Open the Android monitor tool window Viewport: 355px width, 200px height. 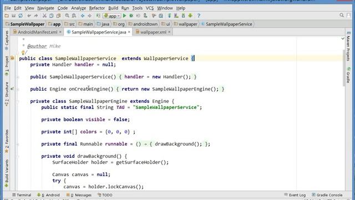(49, 195)
